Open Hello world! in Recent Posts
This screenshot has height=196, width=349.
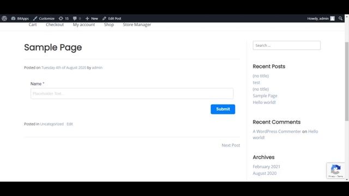tap(264, 102)
